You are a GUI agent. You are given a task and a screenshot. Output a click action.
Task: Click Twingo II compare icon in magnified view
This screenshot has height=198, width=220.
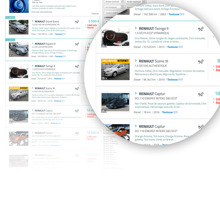click(x=201, y=29)
